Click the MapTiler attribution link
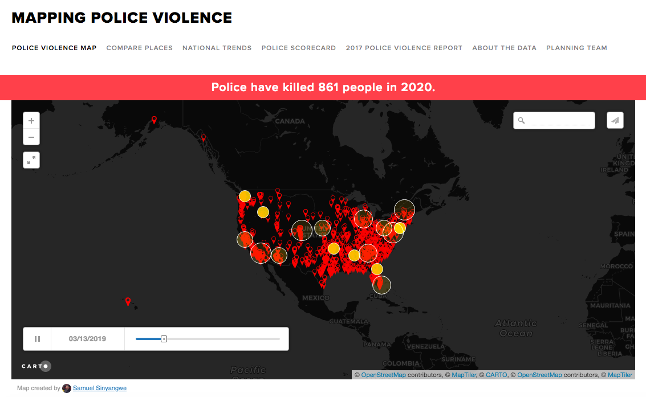This screenshot has height=397, width=646. click(464, 375)
